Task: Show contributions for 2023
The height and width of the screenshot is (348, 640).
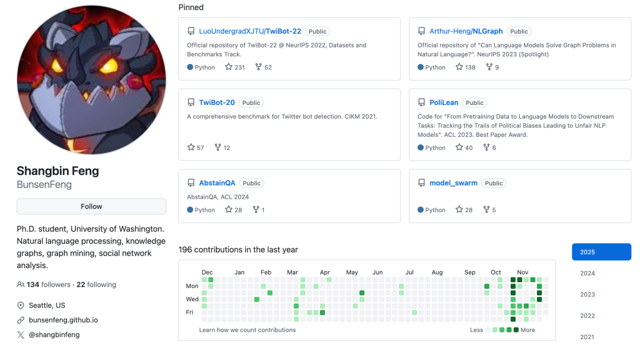Action: point(587,295)
